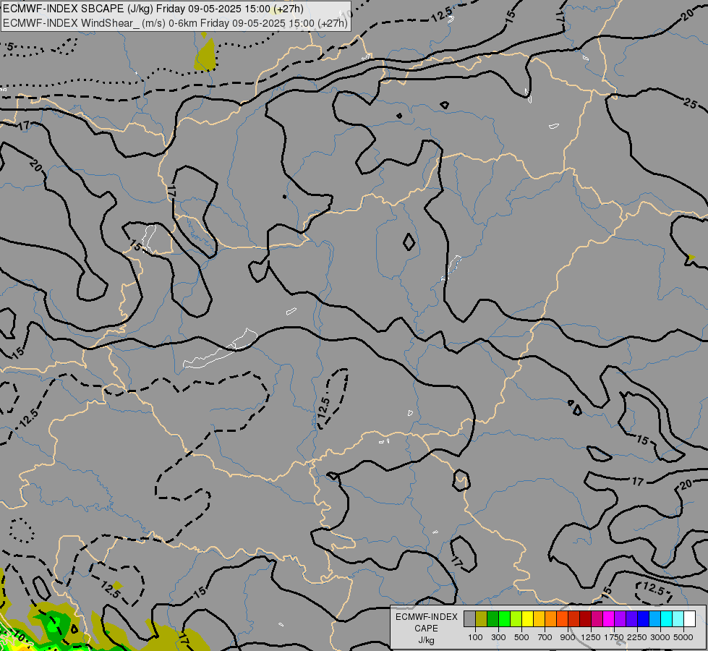
Task: Click the '25' contour label
Action: click(x=689, y=103)
